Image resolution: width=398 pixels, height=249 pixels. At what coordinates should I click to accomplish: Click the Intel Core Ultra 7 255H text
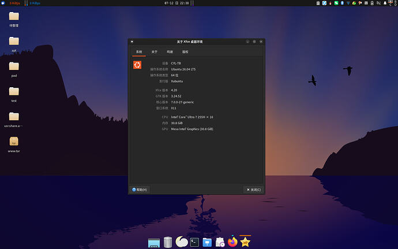pyautogui.click(x=192, y=117)
